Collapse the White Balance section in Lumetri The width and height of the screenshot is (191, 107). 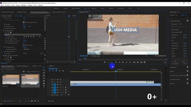point(170,30)
